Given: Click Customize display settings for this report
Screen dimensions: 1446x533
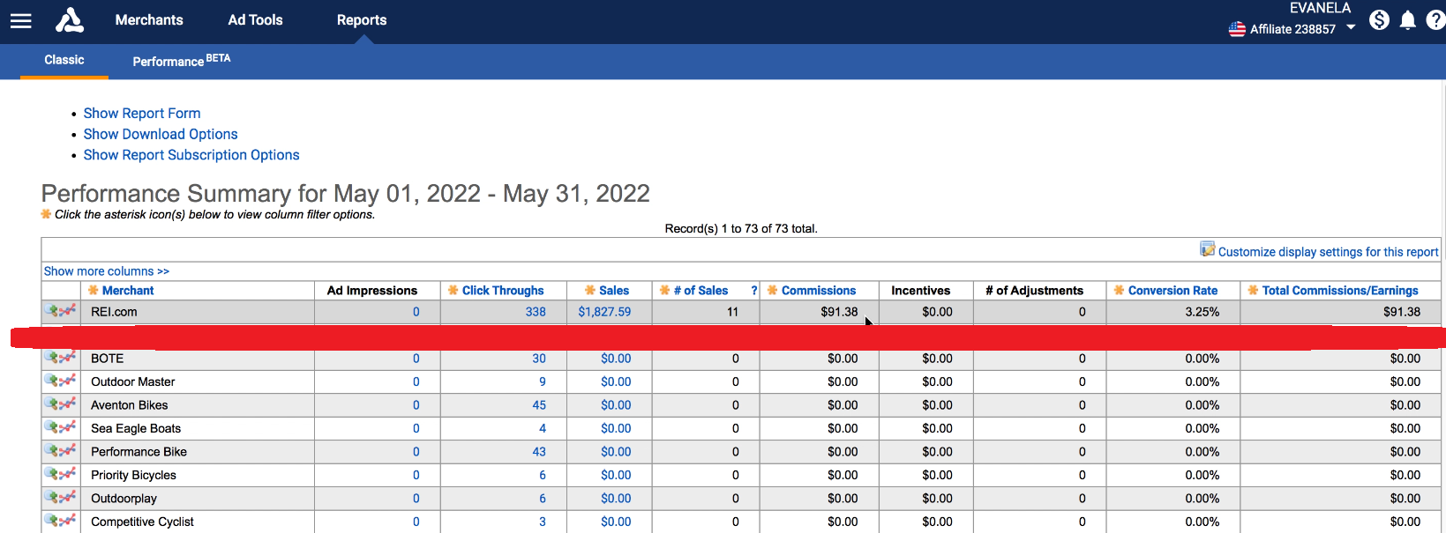Looking at the screenshot, I should [x=1328, y=252].
